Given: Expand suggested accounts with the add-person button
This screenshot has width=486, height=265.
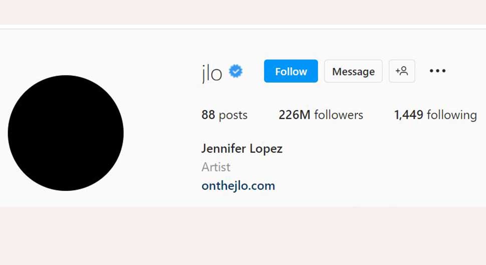Looking at the screenshot, I should 402,71.
